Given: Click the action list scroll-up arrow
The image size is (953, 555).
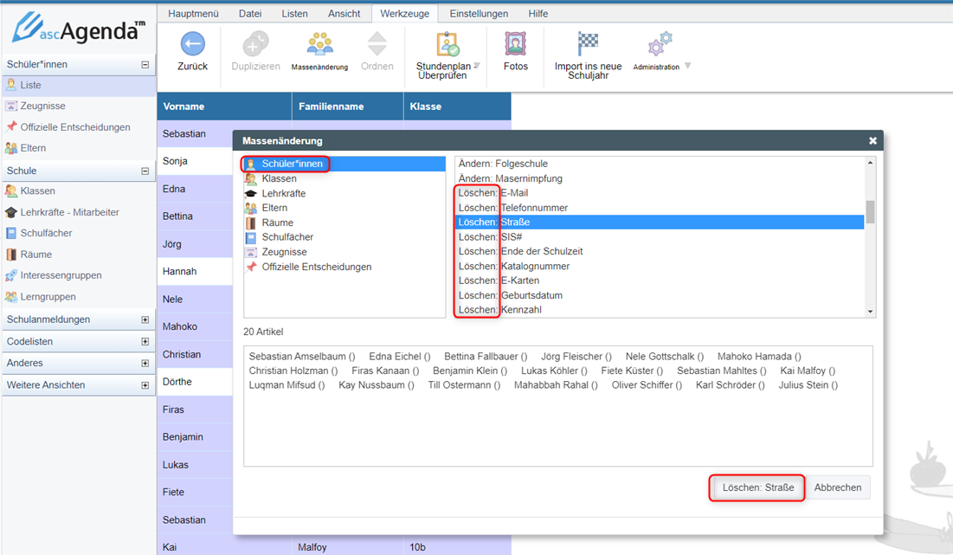Looking at the screenshot, I should point(871,162).
